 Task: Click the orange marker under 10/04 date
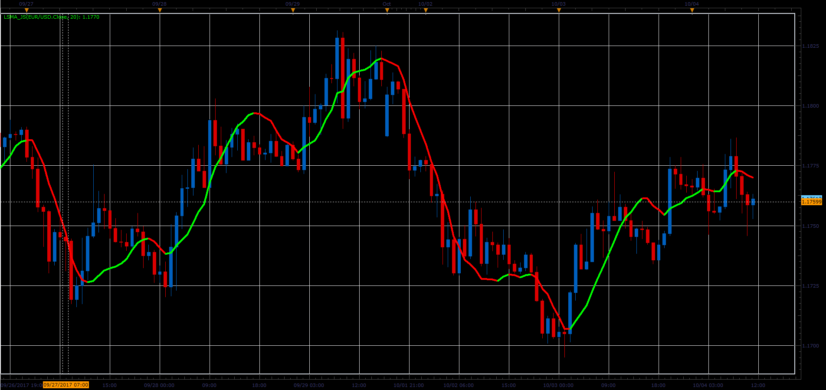[x=692, y=10]
